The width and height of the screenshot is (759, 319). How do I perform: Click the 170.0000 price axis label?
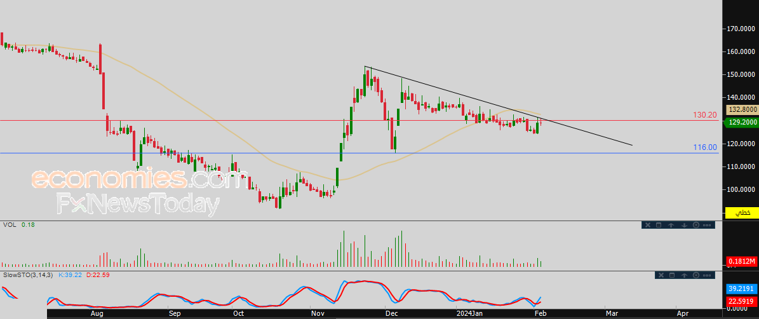coord(742,29)
